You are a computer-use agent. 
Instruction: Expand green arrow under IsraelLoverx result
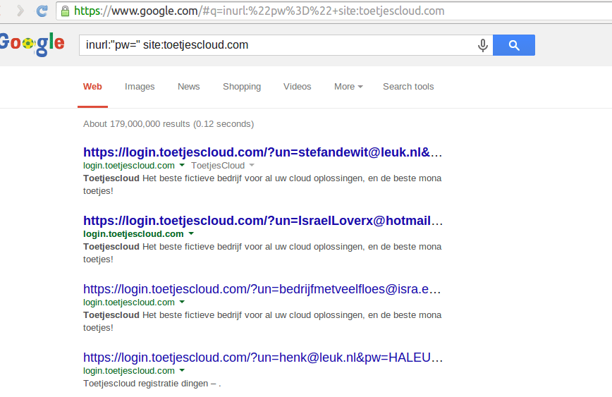click(x=191, y=234)
